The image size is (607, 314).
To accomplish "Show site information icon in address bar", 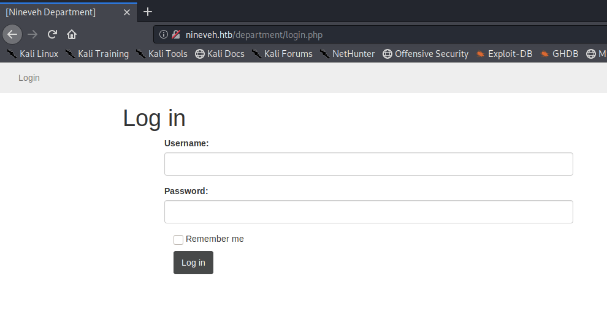I will [x=164, y=35].
